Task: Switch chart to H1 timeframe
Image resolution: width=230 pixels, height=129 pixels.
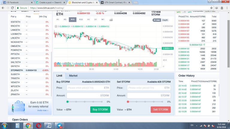Action: (x=88, y=19)
